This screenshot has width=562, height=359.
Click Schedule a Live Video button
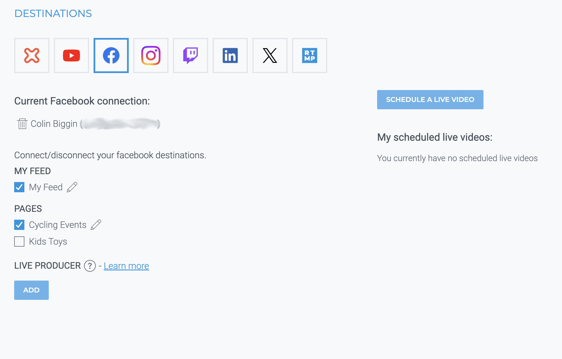point(430,100)
